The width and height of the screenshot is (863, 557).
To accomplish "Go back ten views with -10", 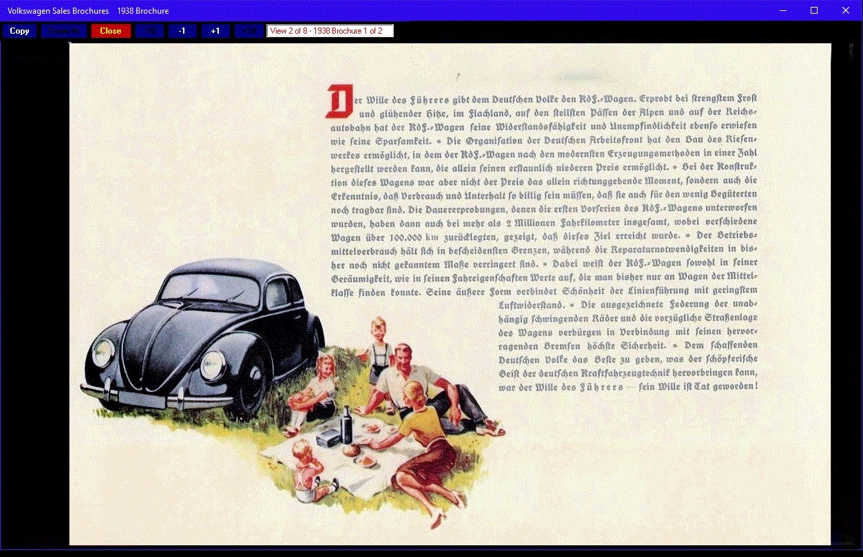I will (x=150, y=31).
